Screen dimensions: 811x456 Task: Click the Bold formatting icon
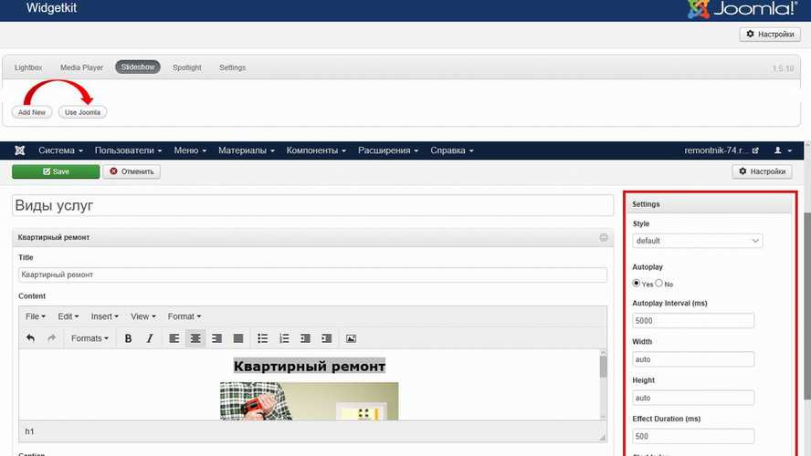(128, 338)
